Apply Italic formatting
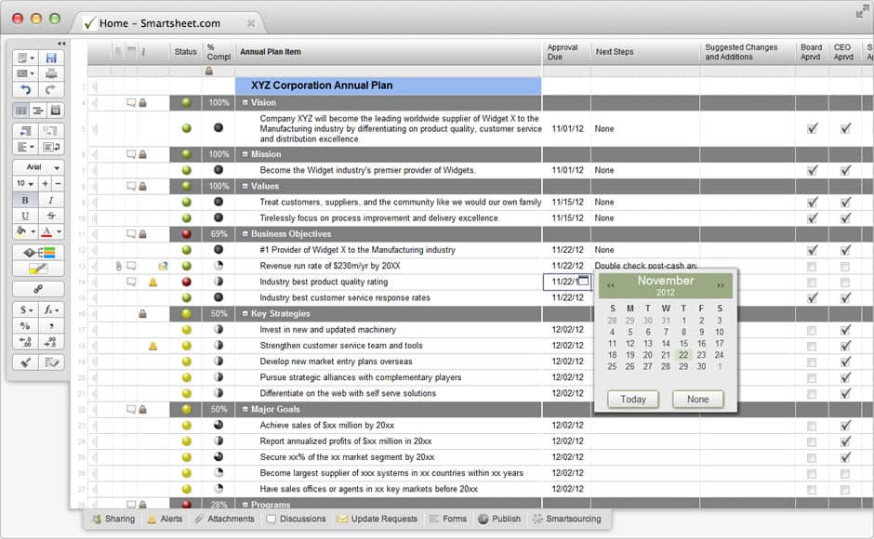Screen dimensions: 874x539 click(51, 200)
